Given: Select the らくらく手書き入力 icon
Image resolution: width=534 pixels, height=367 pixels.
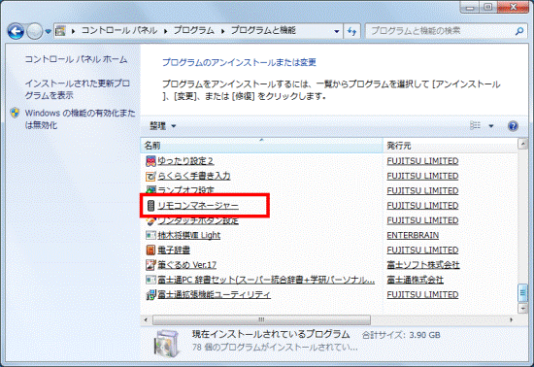Looking at the screenshot, I should pos(150,176).
